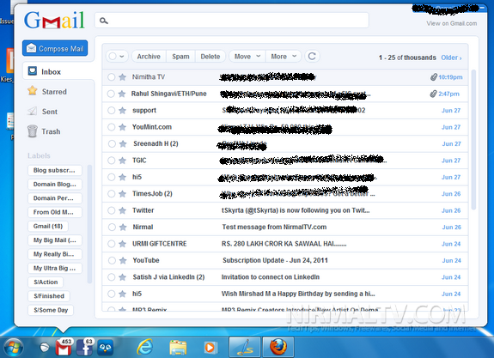Viewport: 494px width, 358px height.
Task: Star the Sreenadh H email
Action: (x=123, y=144)
